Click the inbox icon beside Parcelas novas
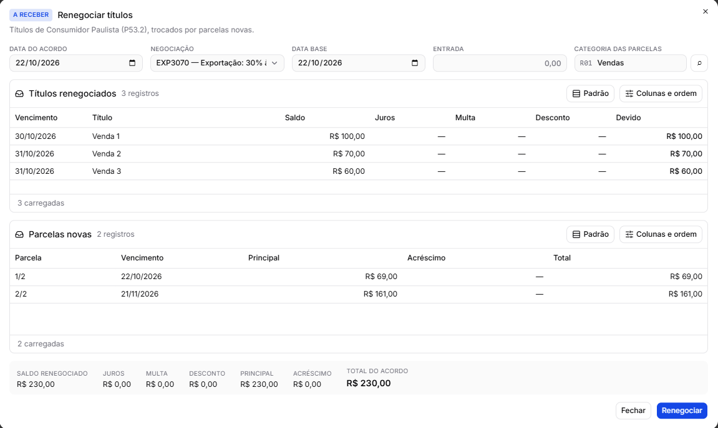The image size is (718, 428). (x=19, y=235)
